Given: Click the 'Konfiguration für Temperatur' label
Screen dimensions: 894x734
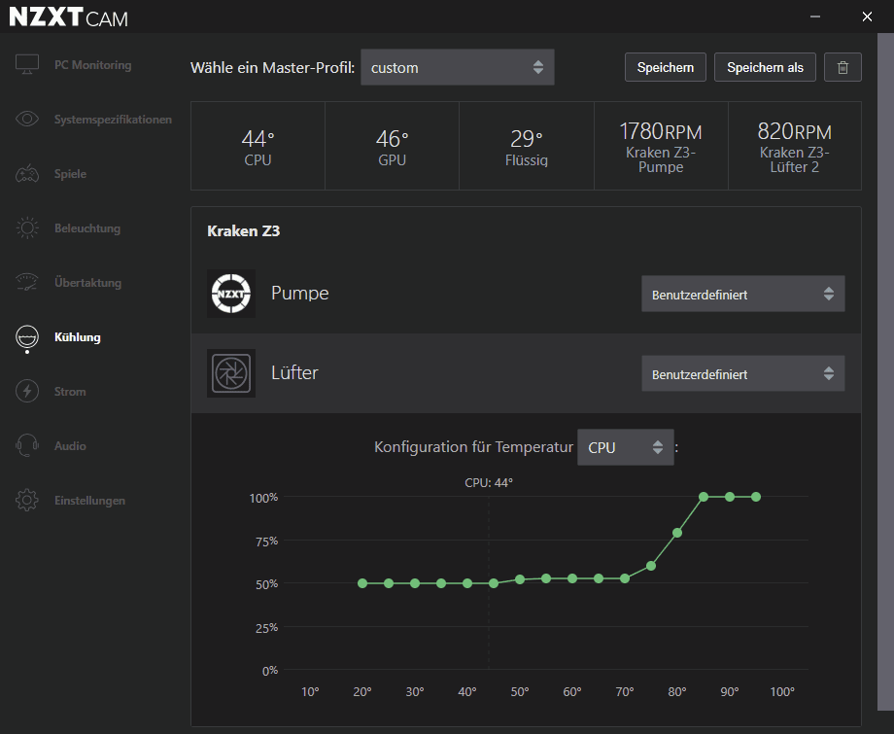Looking at the screenshot, I should point(473,447).
